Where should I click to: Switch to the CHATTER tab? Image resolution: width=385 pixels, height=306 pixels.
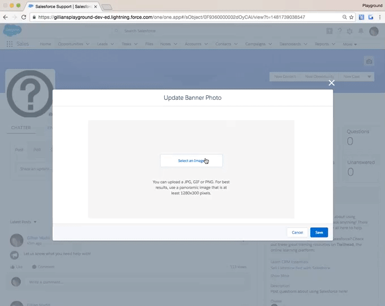pyautogui.click(x=21, y=127)
